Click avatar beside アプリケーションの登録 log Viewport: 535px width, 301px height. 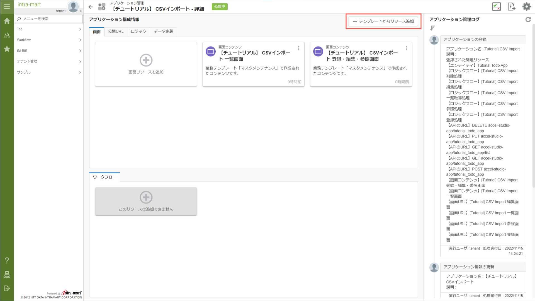coord(434,40)
